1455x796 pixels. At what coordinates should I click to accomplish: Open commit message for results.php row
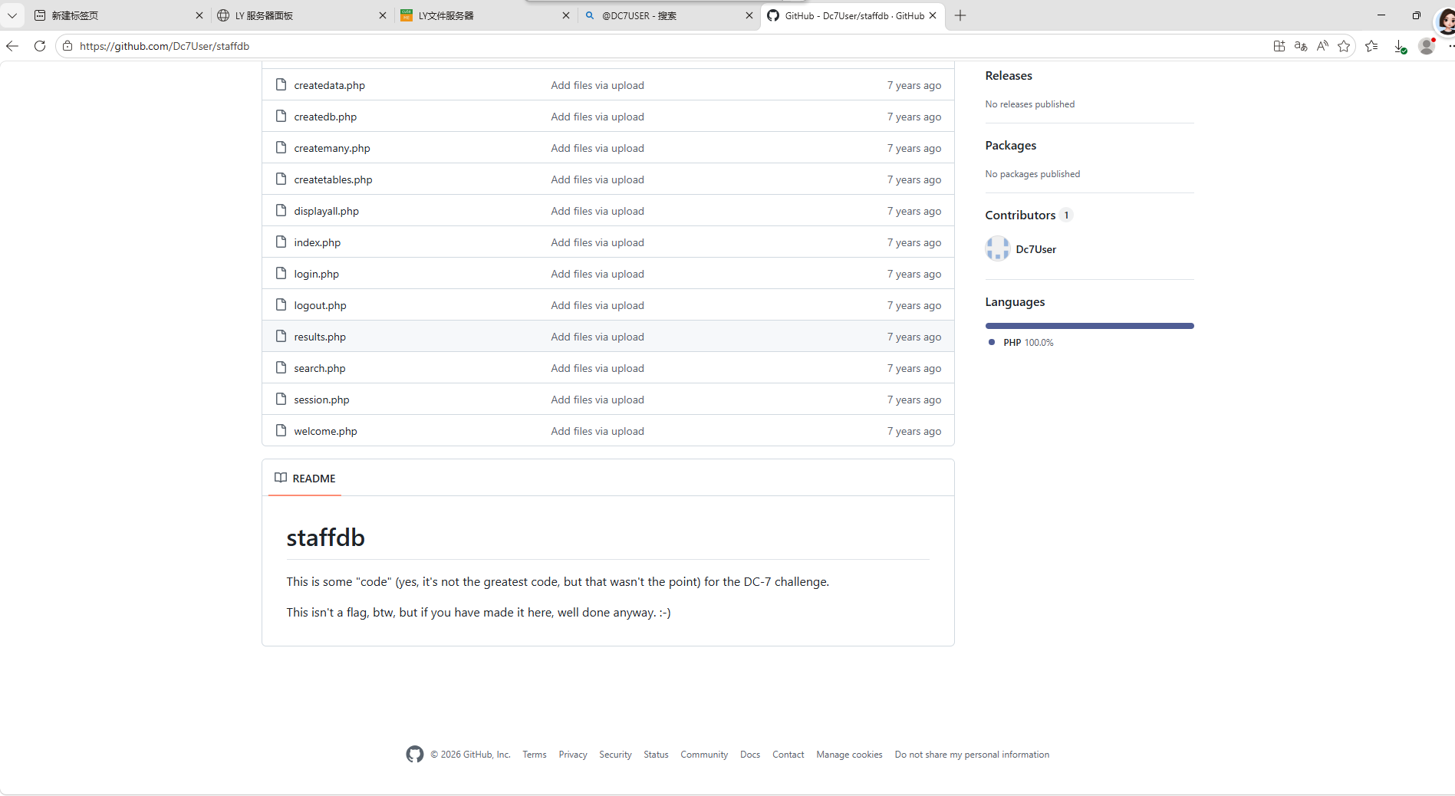click(x=597, y=337)
